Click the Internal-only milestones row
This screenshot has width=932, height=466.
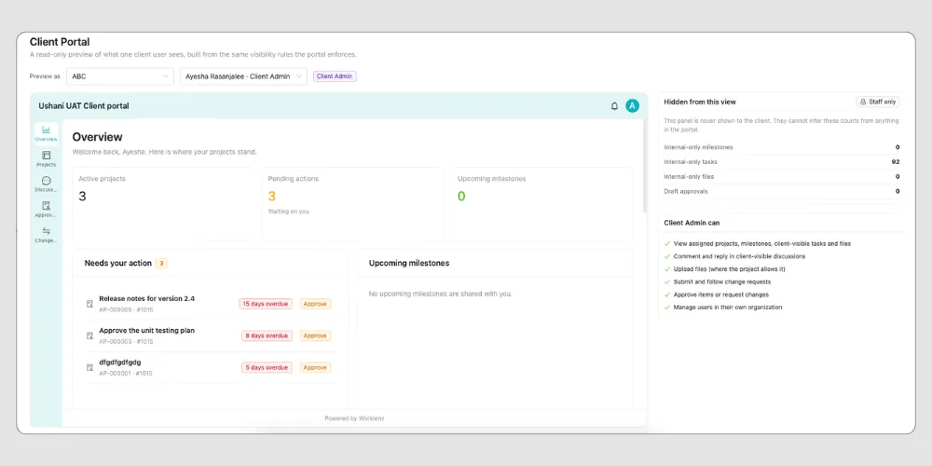tap(782, 147)
